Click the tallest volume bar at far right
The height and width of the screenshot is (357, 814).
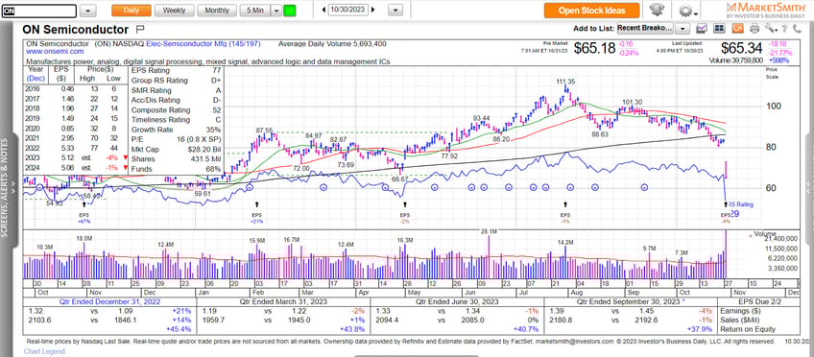pyautogui.click(x=726, y=254)
